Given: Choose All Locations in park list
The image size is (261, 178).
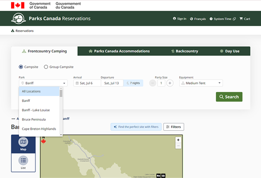Looking at the screenshot, I should point(39,92).
